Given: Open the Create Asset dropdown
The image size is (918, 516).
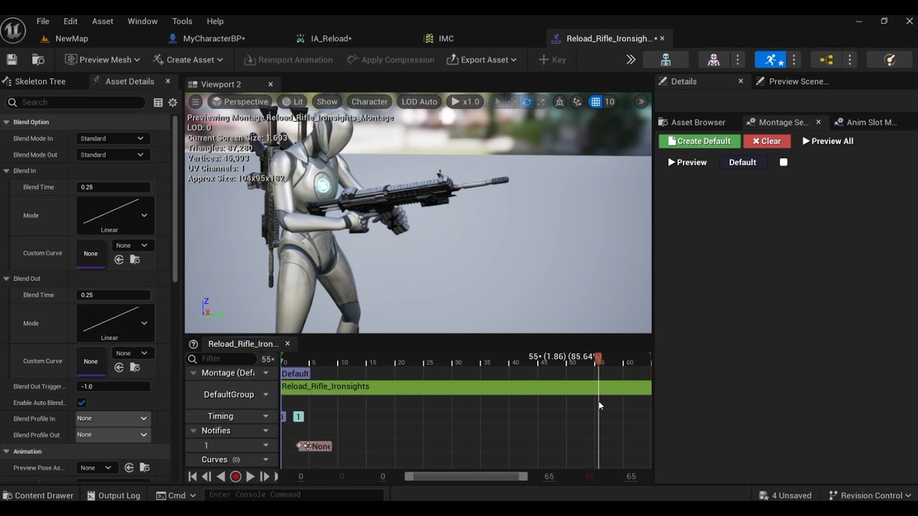Looking at the screenshot, I should 189,59.
